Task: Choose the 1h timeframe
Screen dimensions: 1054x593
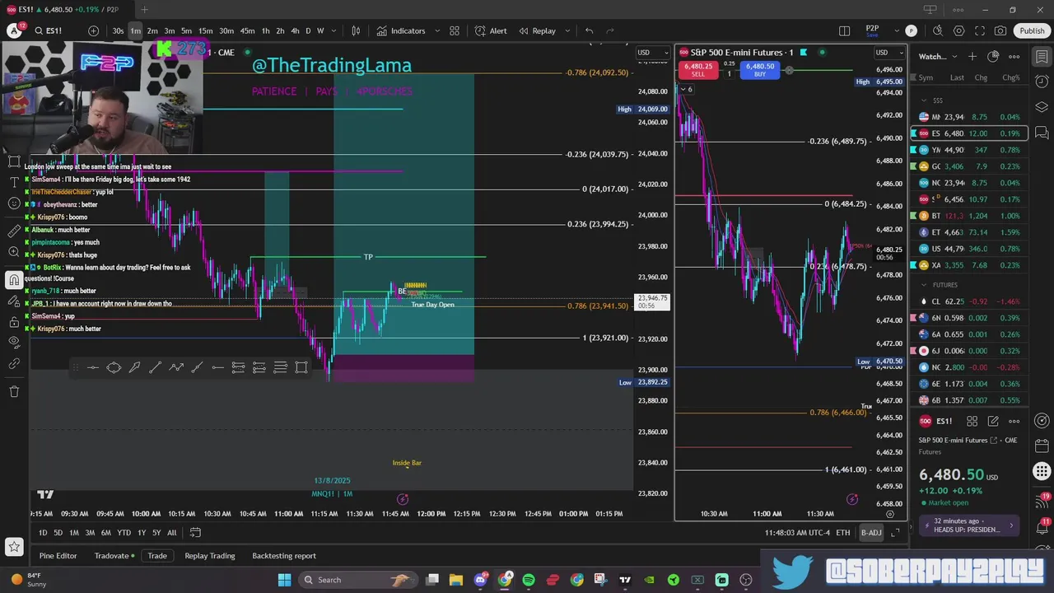Action: (265, 30)
